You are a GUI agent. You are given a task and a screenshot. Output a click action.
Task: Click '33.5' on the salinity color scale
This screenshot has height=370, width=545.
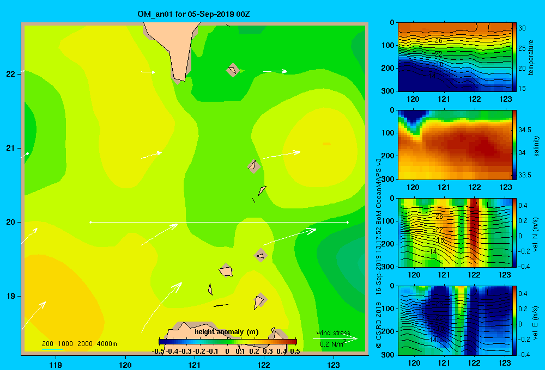525,175
